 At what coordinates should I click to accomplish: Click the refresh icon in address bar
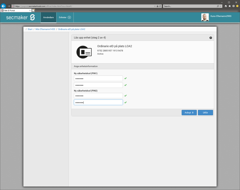click(160, 6)
